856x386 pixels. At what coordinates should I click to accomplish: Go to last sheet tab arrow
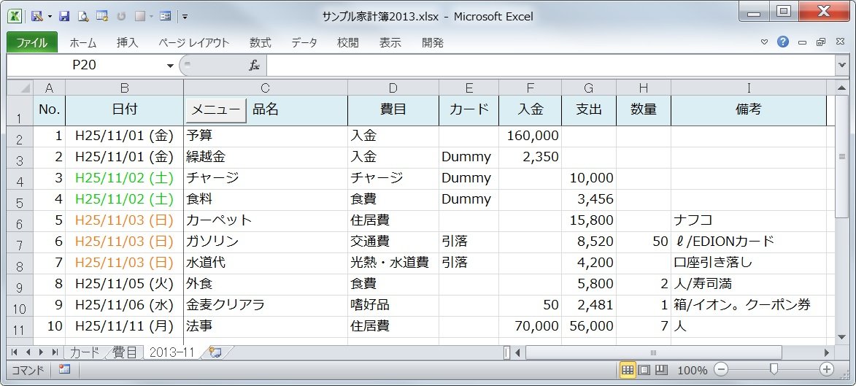(x=54, y=352)
